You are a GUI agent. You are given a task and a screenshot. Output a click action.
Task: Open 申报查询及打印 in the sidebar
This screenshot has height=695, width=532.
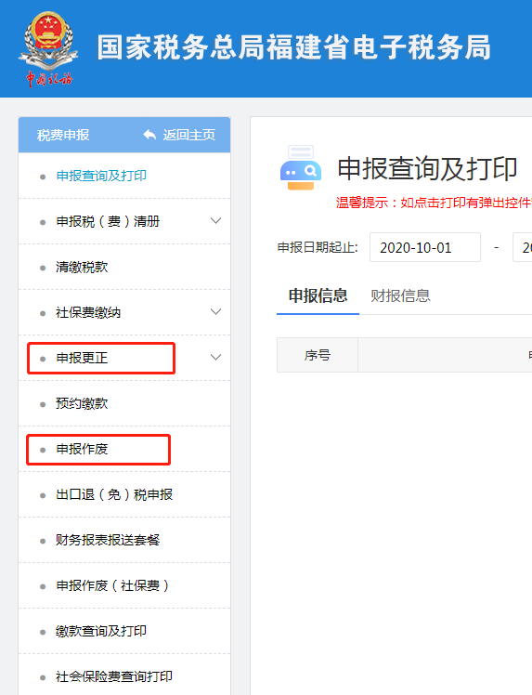pos(101,176)
